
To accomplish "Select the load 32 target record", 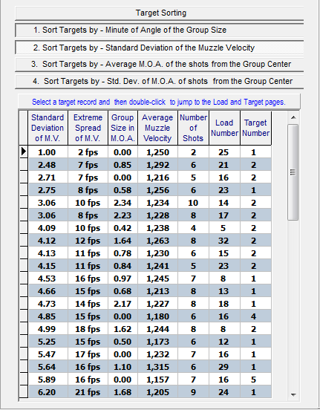I will pyautogui.click(x=149, y=241).
